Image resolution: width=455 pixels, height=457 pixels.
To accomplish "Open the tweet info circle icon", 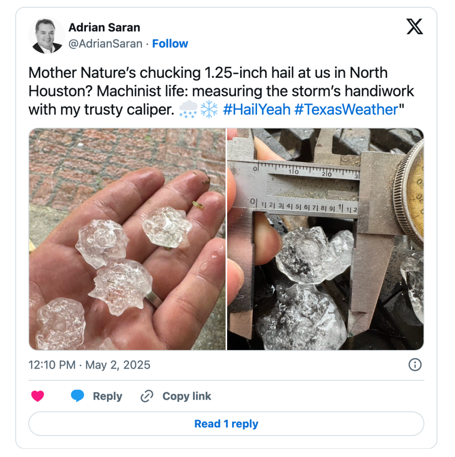I will click(x=415, y=365).
